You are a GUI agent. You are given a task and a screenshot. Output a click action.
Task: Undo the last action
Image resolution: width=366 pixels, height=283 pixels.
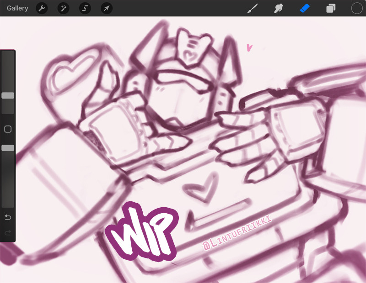8,217
